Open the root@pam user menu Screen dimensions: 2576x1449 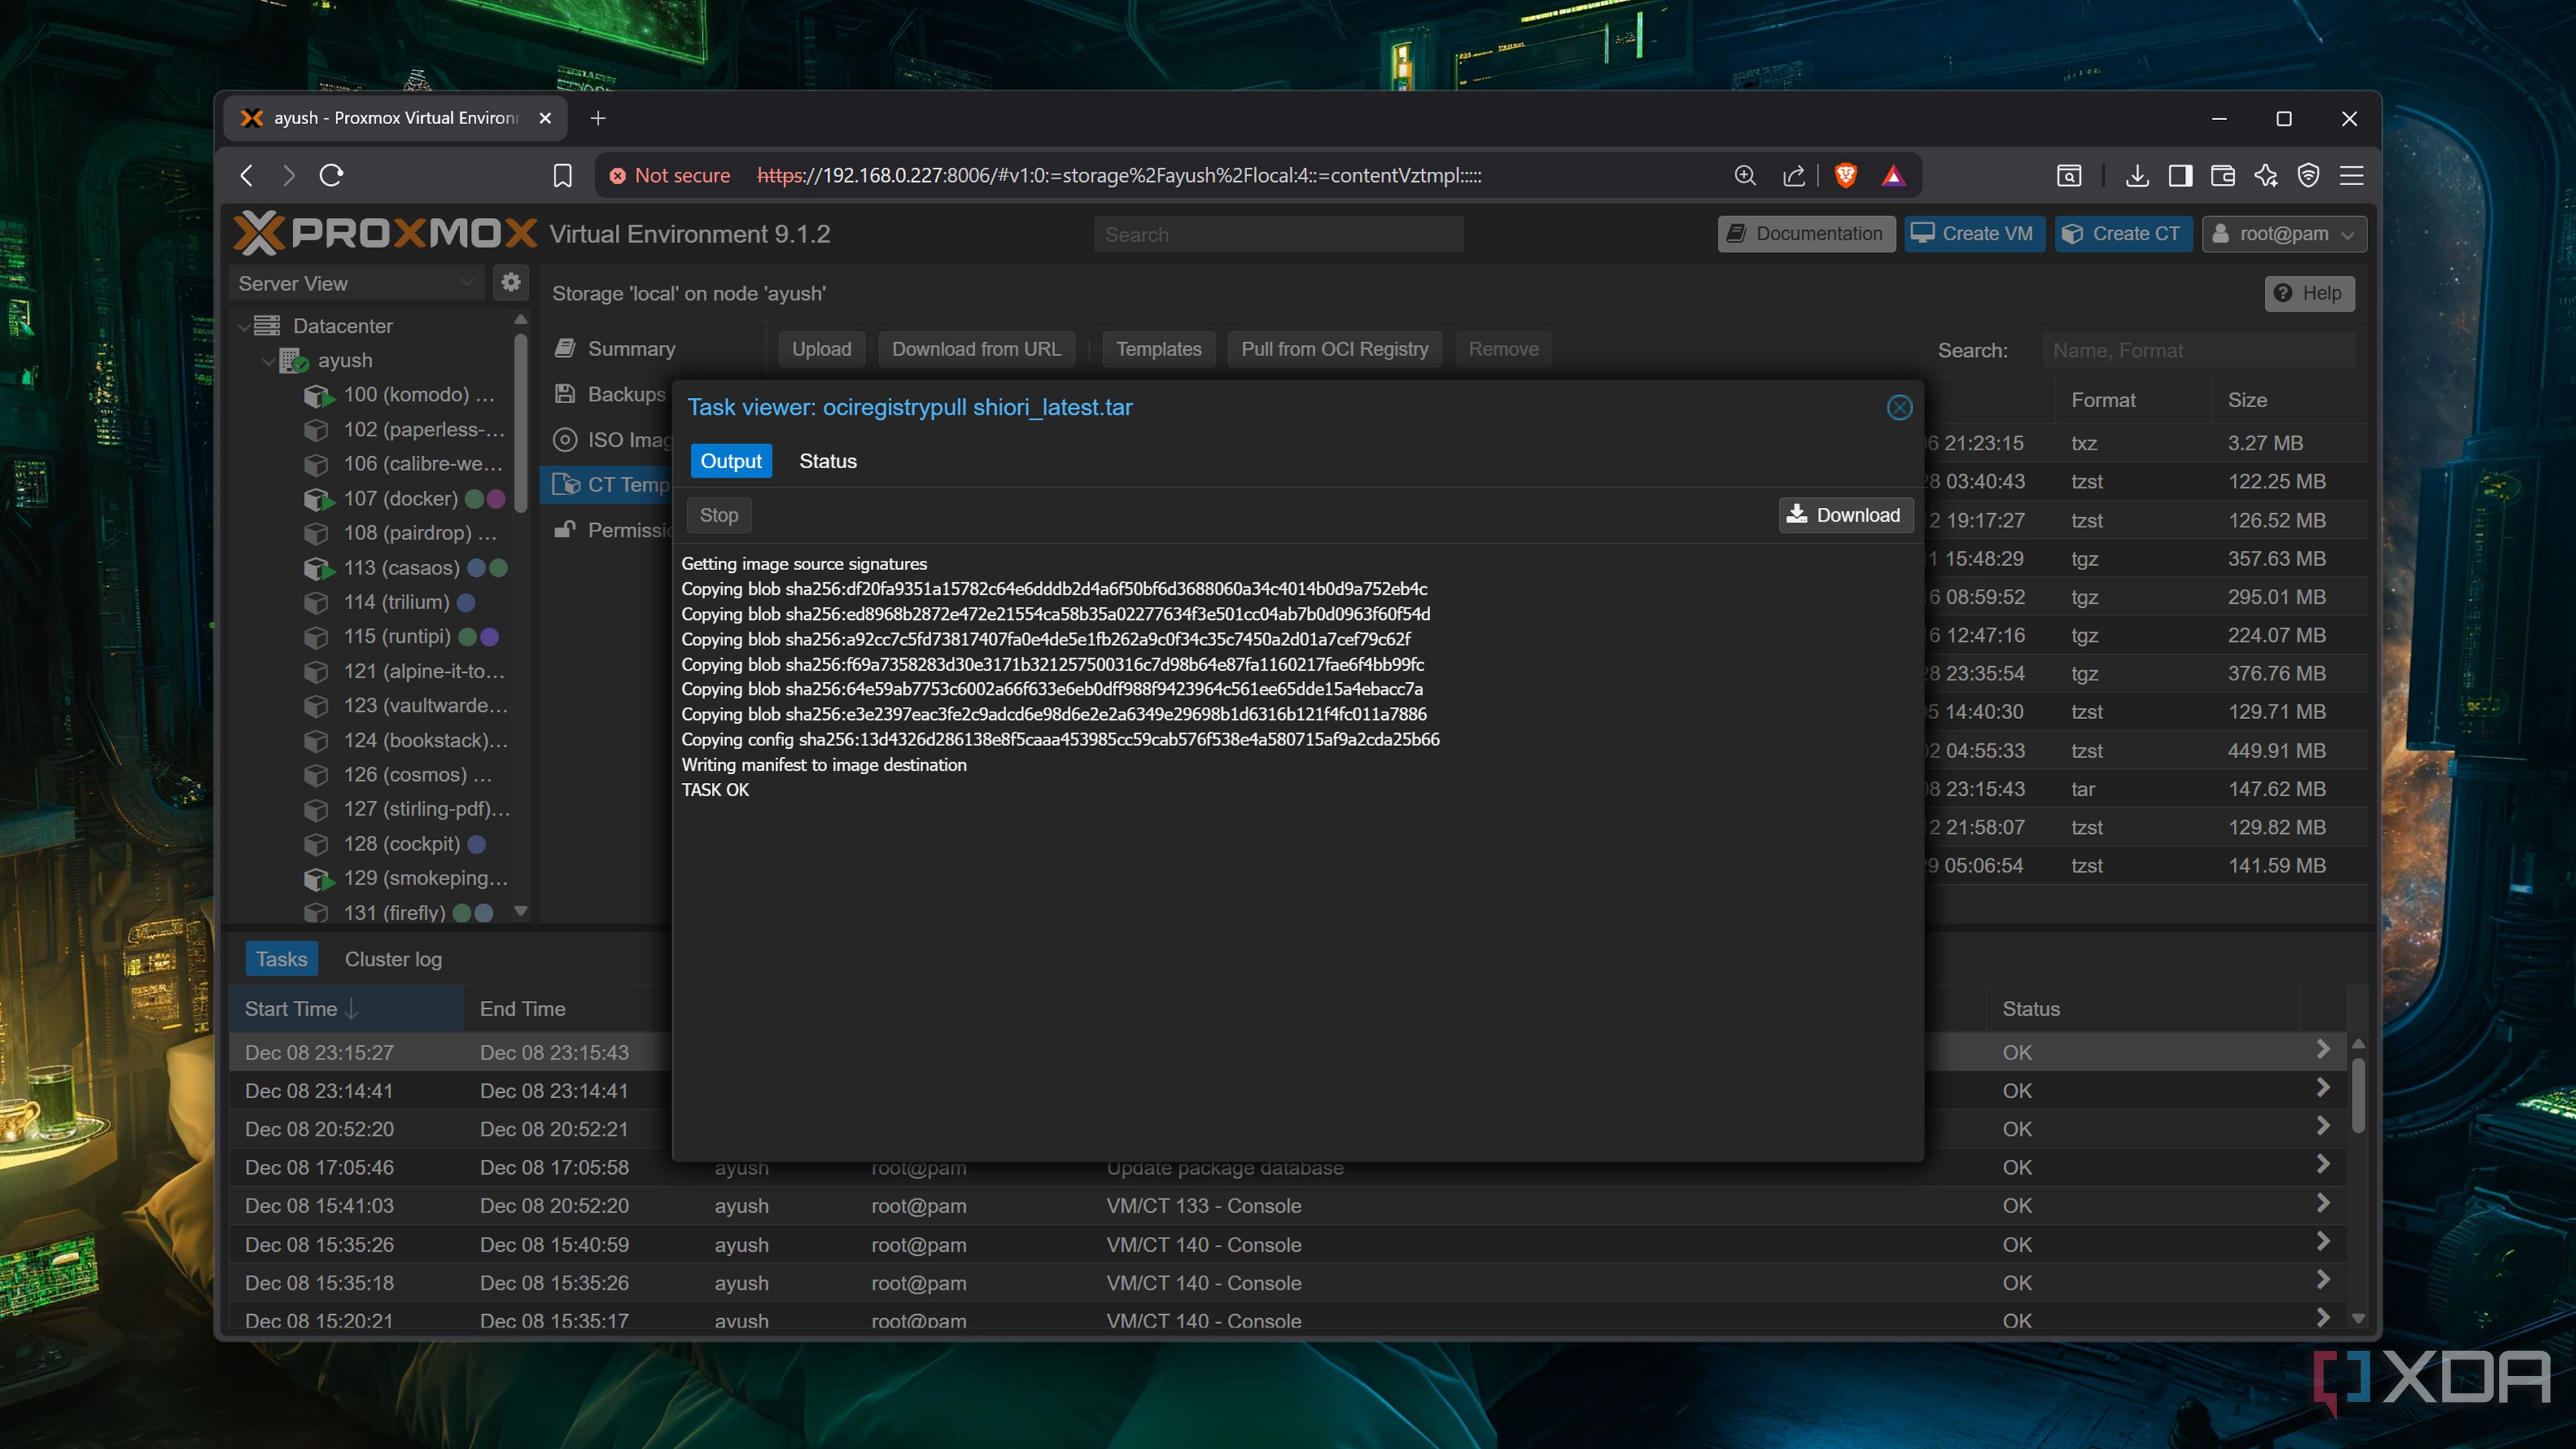[x=2284, y=234]
